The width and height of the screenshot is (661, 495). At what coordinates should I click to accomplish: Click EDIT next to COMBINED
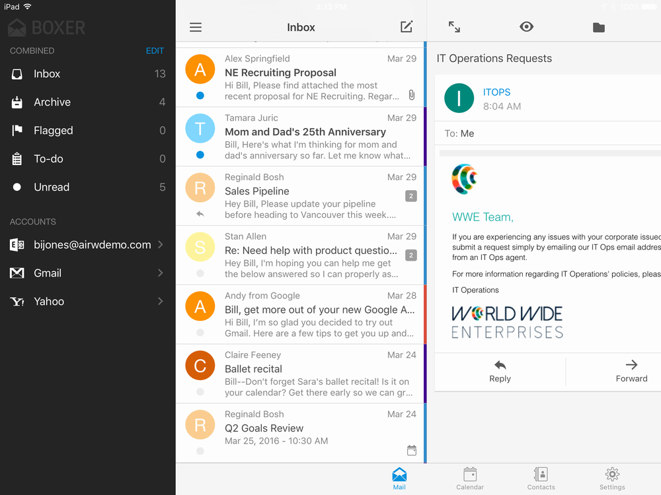click(155, 51)
